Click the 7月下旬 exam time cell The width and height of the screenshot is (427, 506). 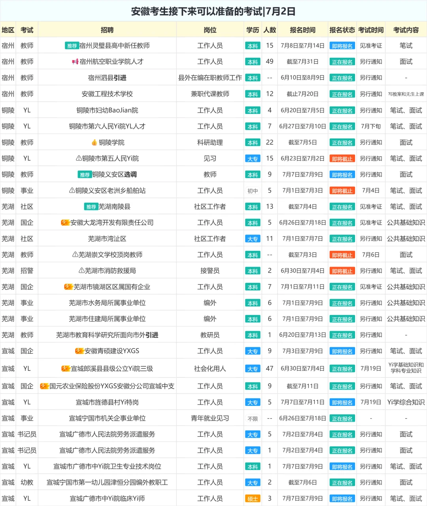point(371,126)
